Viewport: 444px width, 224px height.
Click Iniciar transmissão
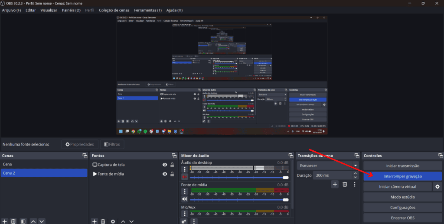click(402, 166)
